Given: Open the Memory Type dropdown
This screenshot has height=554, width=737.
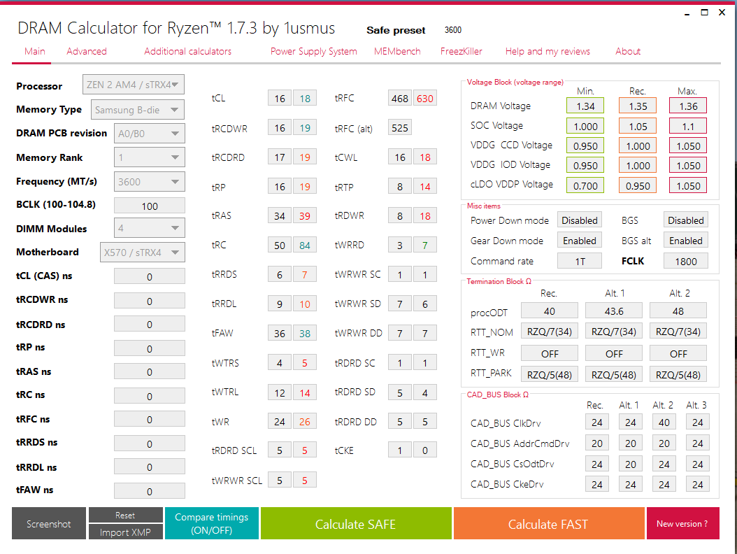Looking at the screenshot, I should (137, 110).
